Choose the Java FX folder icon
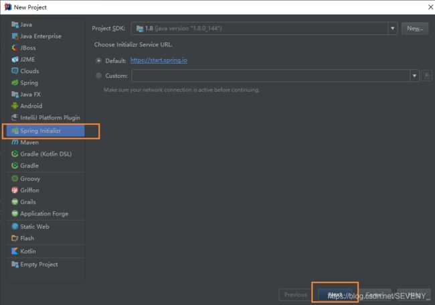435x305 pixels. coord(15,94)
